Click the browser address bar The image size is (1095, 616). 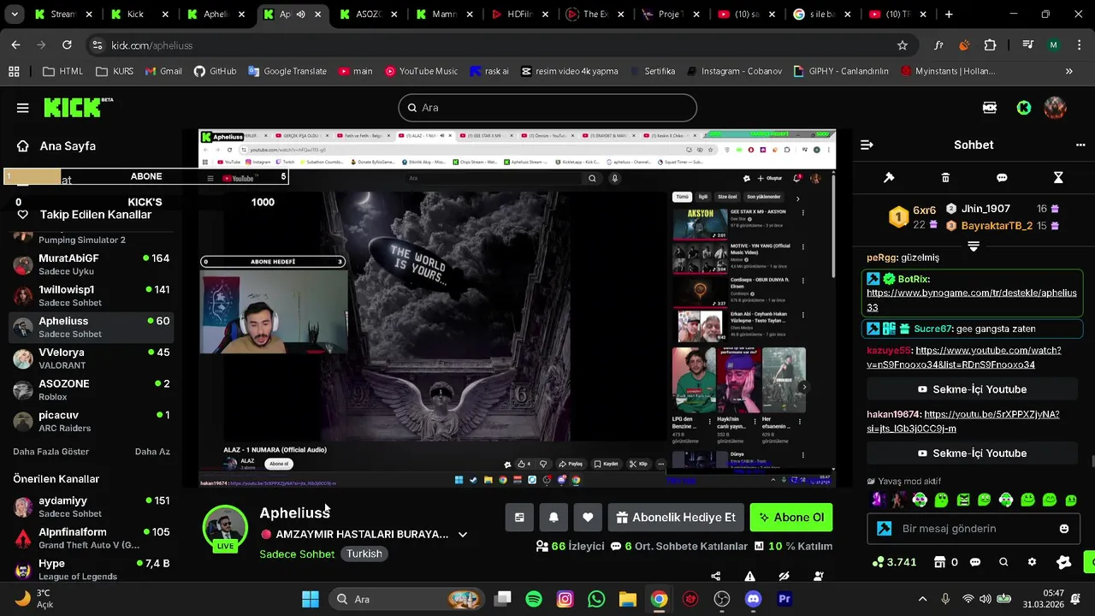(500, 45)
